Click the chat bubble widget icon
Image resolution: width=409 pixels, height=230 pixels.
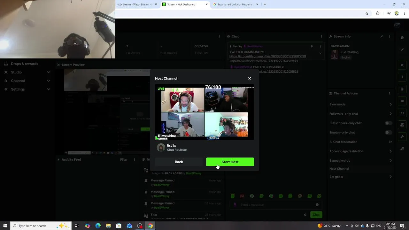[402, 101]
